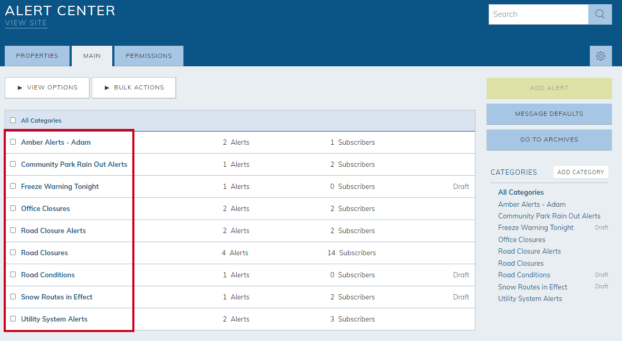
Task: Select Utility System Alerts in sidebar categories
Action: coord(530,298)
